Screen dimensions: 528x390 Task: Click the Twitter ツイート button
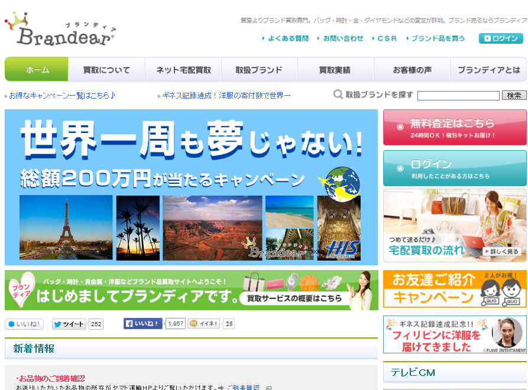69,324
